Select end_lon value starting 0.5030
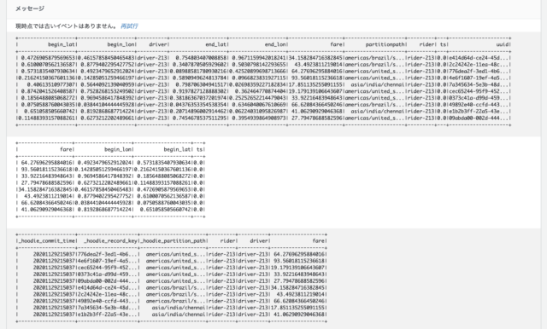The image size is (547, 329). 259,64
